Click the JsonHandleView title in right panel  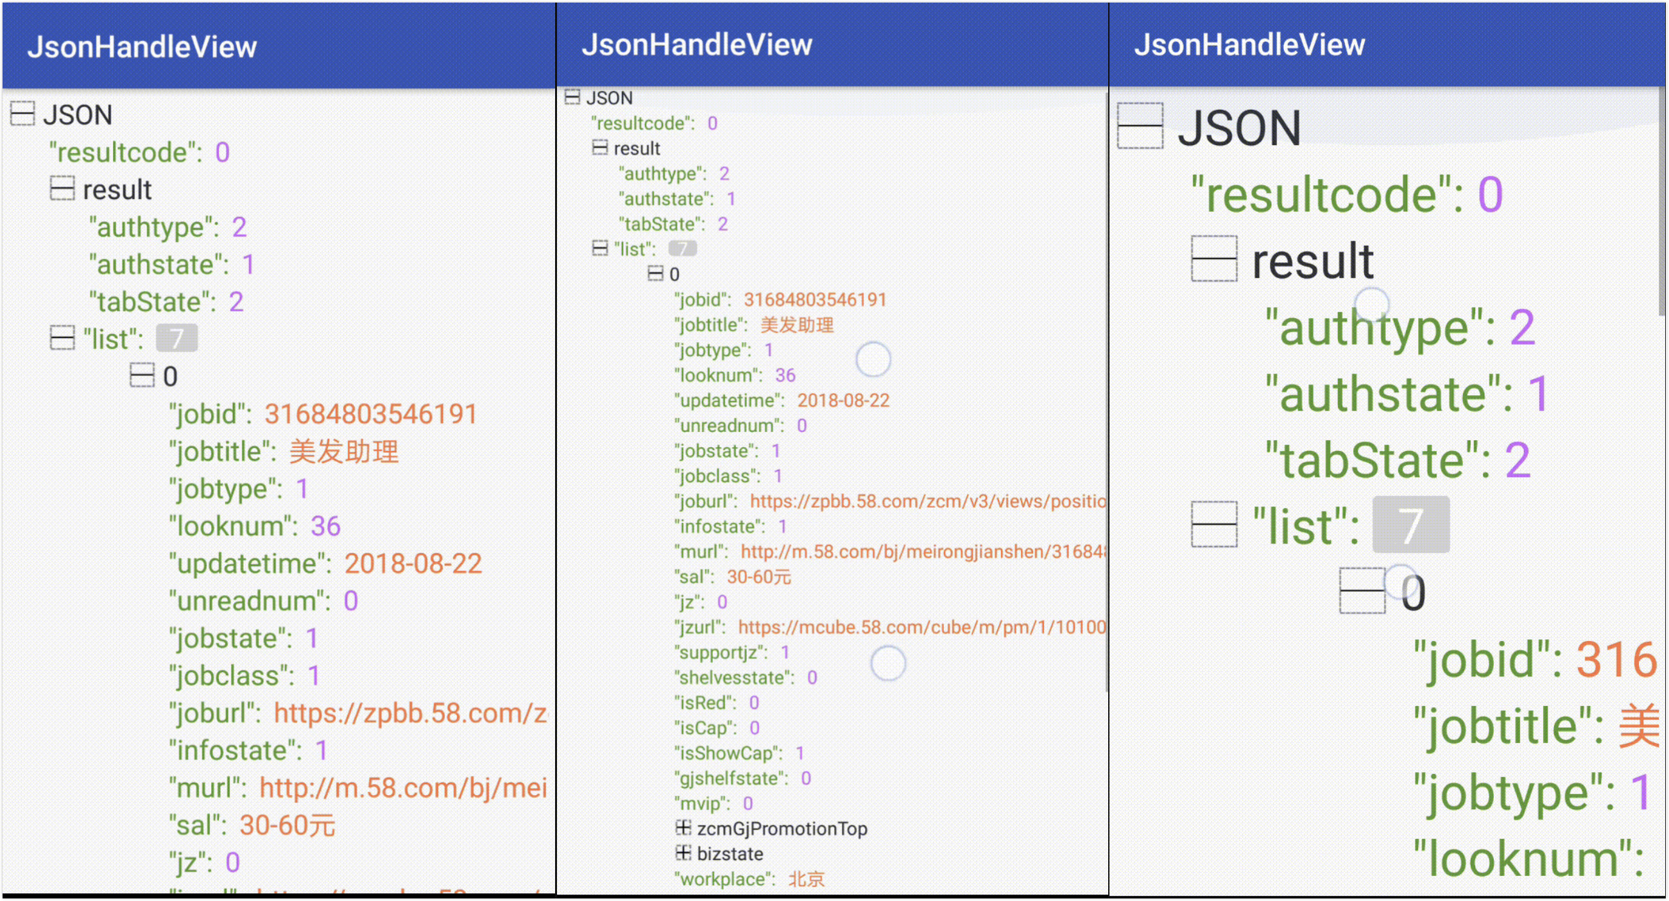tap(1249, 45)
